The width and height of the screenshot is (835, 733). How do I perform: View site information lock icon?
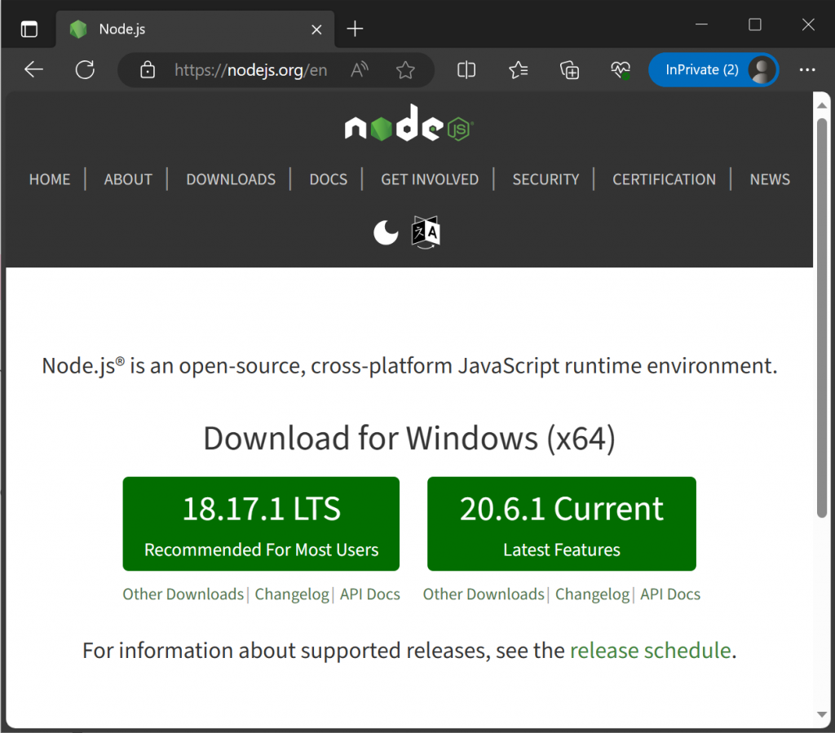148,70
